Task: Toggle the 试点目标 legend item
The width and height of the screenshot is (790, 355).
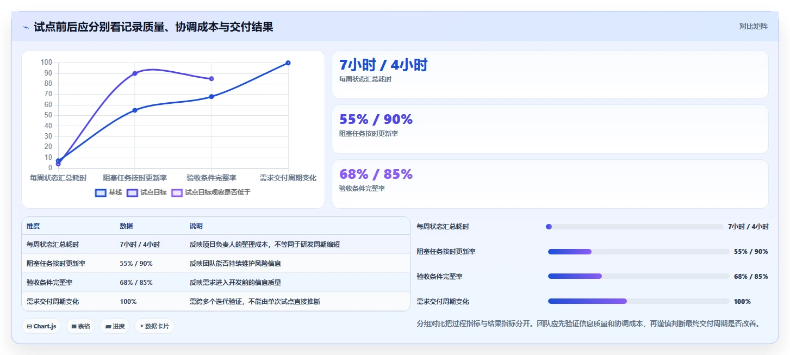Action: [x=147, y=192]
